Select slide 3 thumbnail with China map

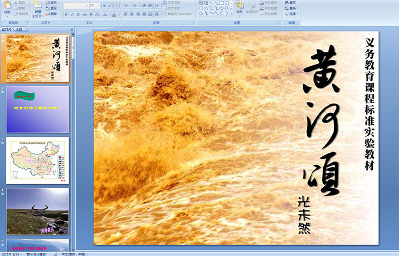(38, 160)
